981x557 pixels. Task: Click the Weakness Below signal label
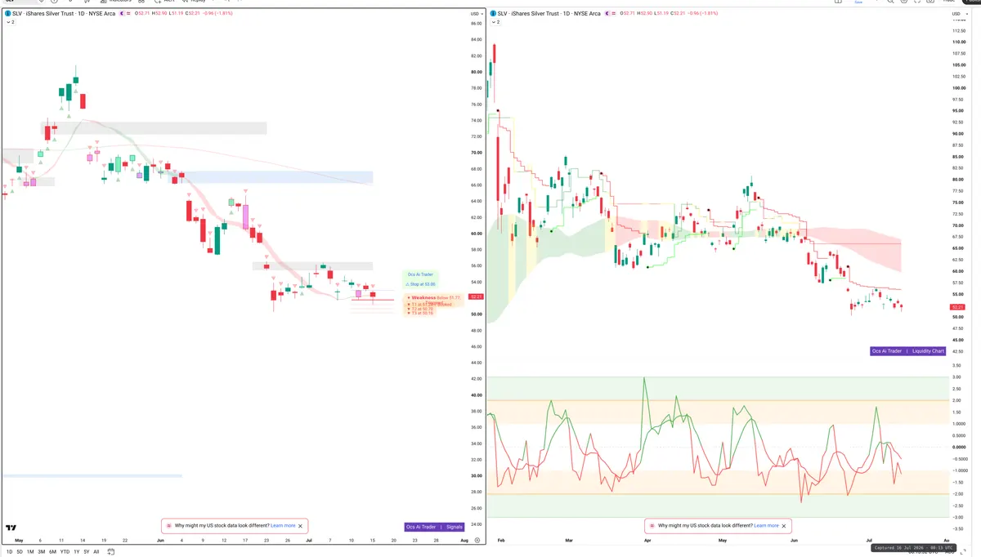(x=435, y=297)
